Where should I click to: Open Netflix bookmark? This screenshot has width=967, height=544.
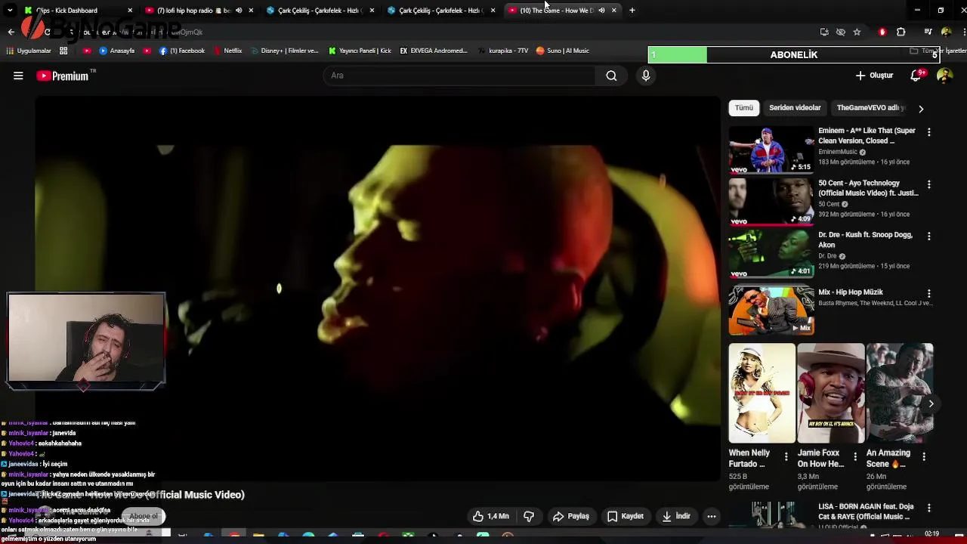tap(227, 51)
